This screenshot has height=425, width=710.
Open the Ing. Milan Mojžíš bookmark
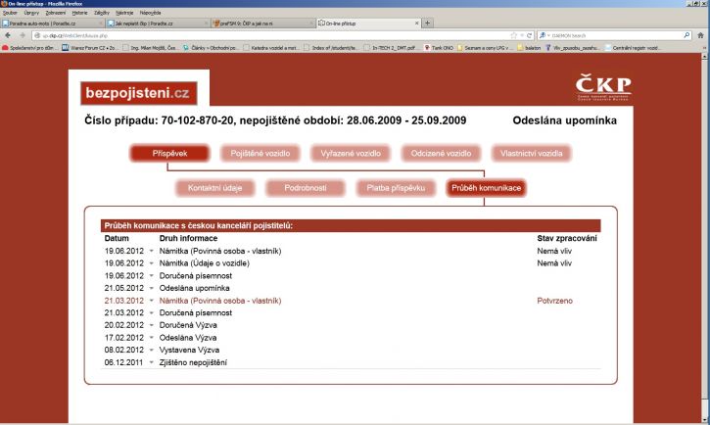click(151, 48)
